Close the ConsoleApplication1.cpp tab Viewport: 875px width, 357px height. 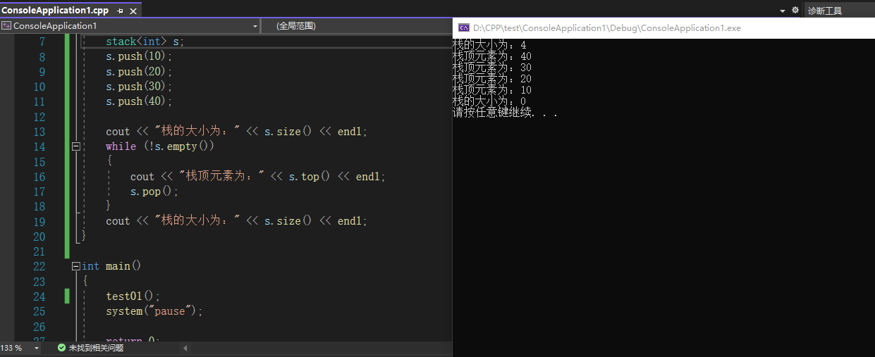[x=134, y=11]
